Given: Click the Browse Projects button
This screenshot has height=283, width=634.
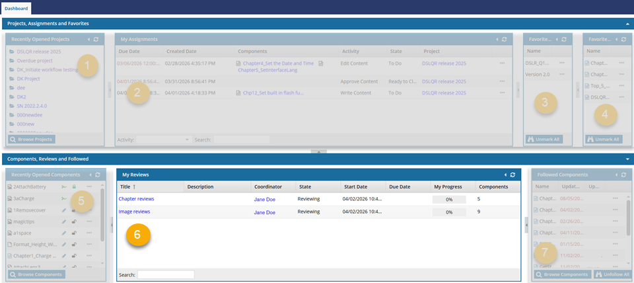Looking at the screenshot, I should point(32,140).
